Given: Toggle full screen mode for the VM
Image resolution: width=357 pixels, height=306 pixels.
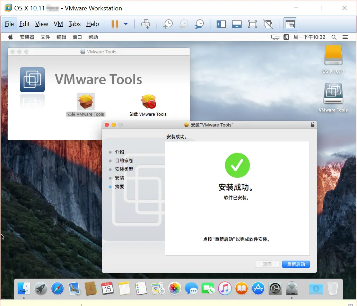Looking at the screenshot, I should (252, 24).
